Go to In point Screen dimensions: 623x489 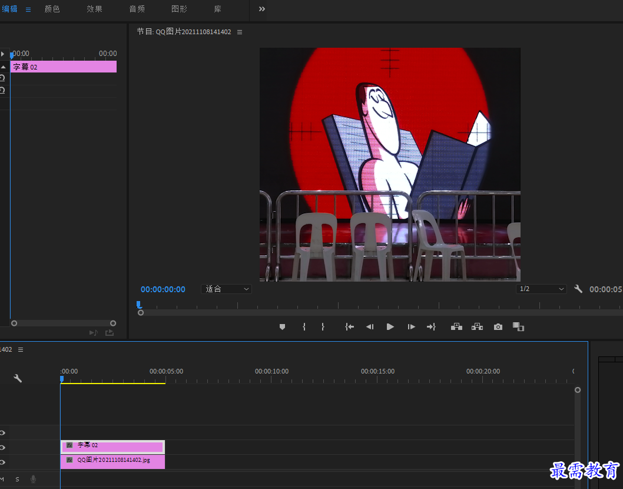[x=349, y=327]
